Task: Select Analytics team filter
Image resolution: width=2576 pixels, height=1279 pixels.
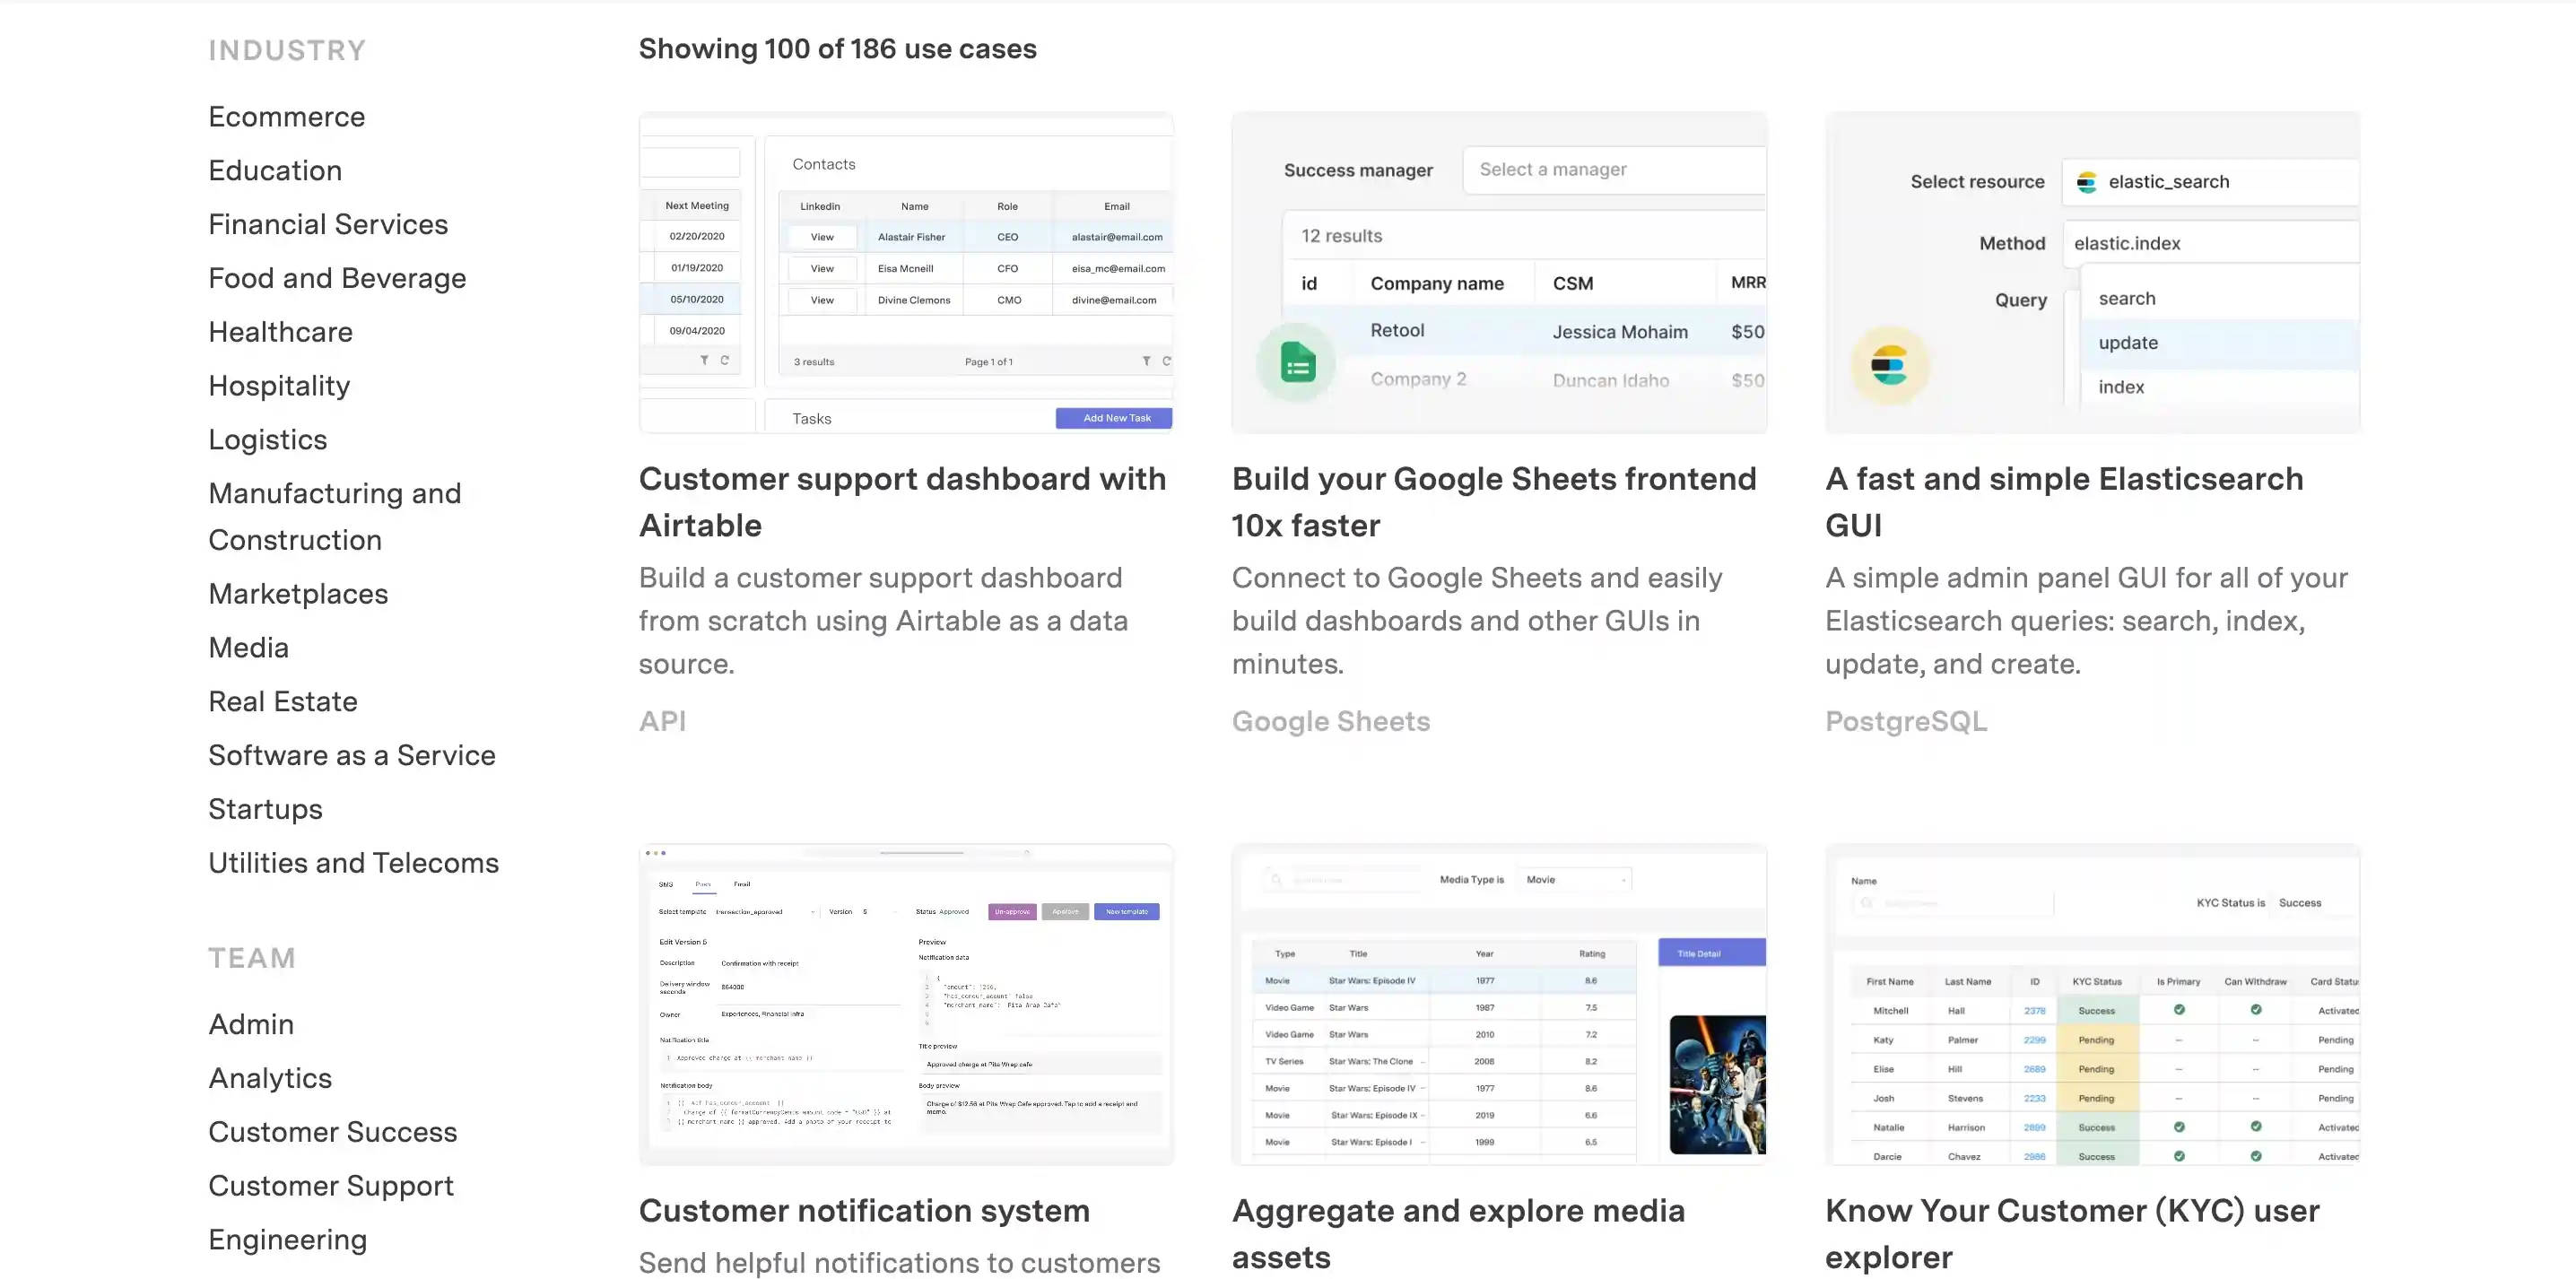Action: 269,1077
